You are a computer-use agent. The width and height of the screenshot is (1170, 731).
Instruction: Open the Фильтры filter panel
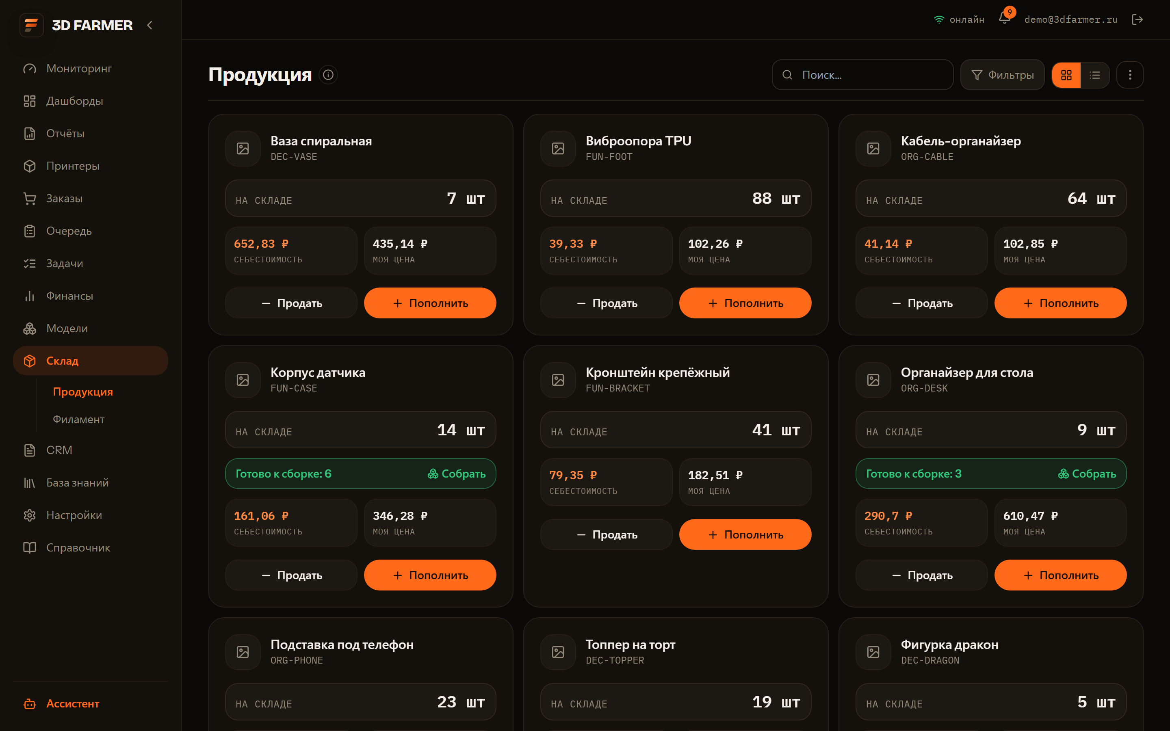(1002, 75)
